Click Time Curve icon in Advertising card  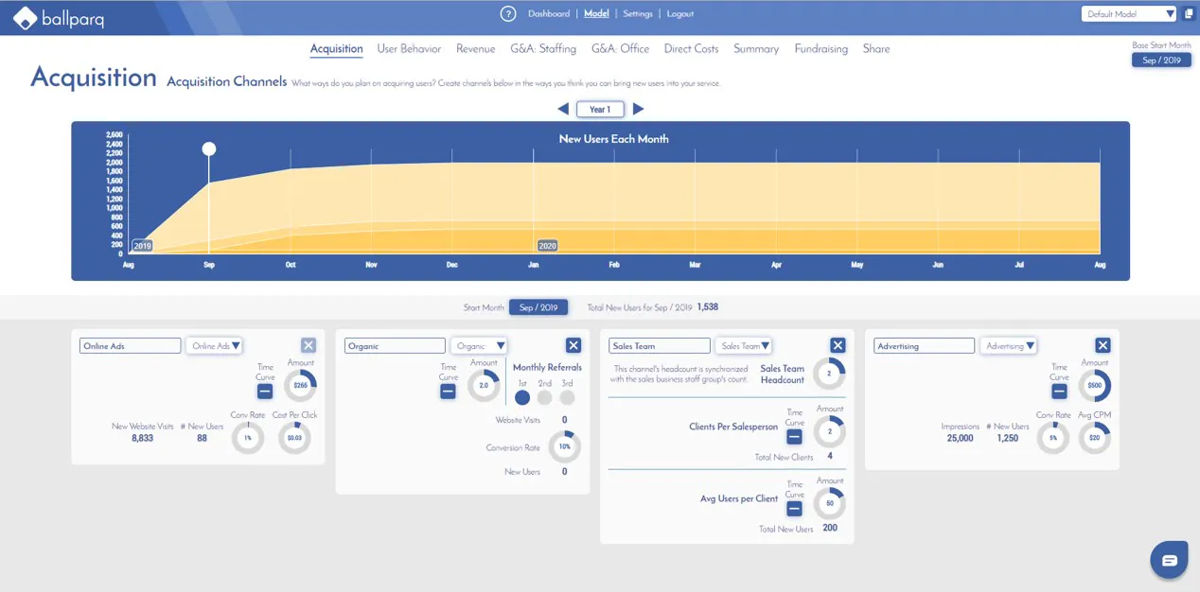[1059, 392]
